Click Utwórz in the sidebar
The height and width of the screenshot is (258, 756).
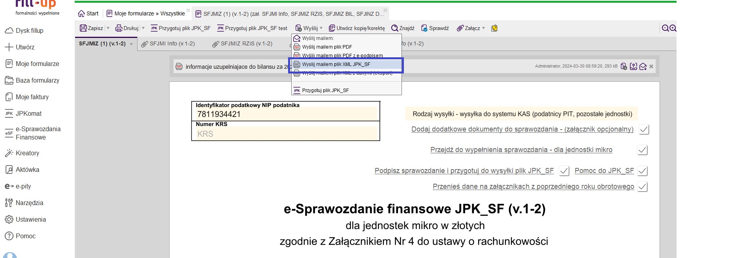(20, 47)
